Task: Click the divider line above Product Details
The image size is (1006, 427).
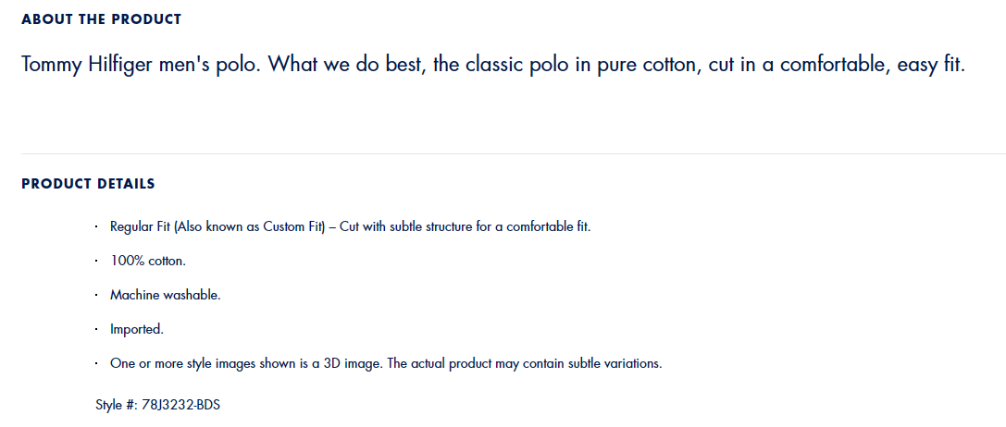Action: 514,153
